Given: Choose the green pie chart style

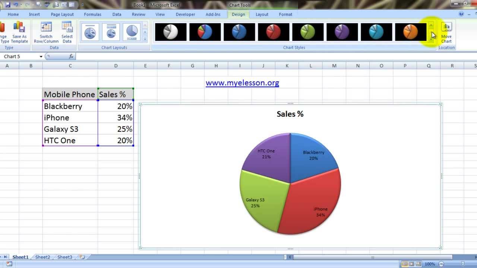Looking at the screenshot, I should [308, 32].
